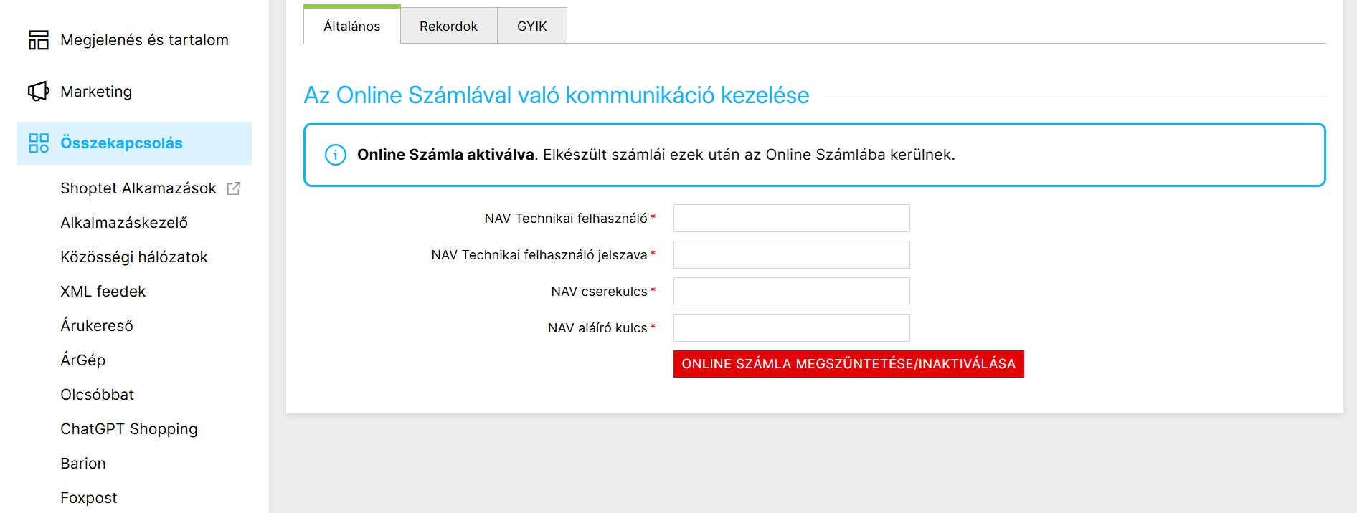This screenshot has width=1357, height=513.
Task: Click ONLINE SZÁMLA MEGSZÜNTETÉSE/INAKTIVÁLÁSA button
Action: pyautogui.click(x=848, y=364)
